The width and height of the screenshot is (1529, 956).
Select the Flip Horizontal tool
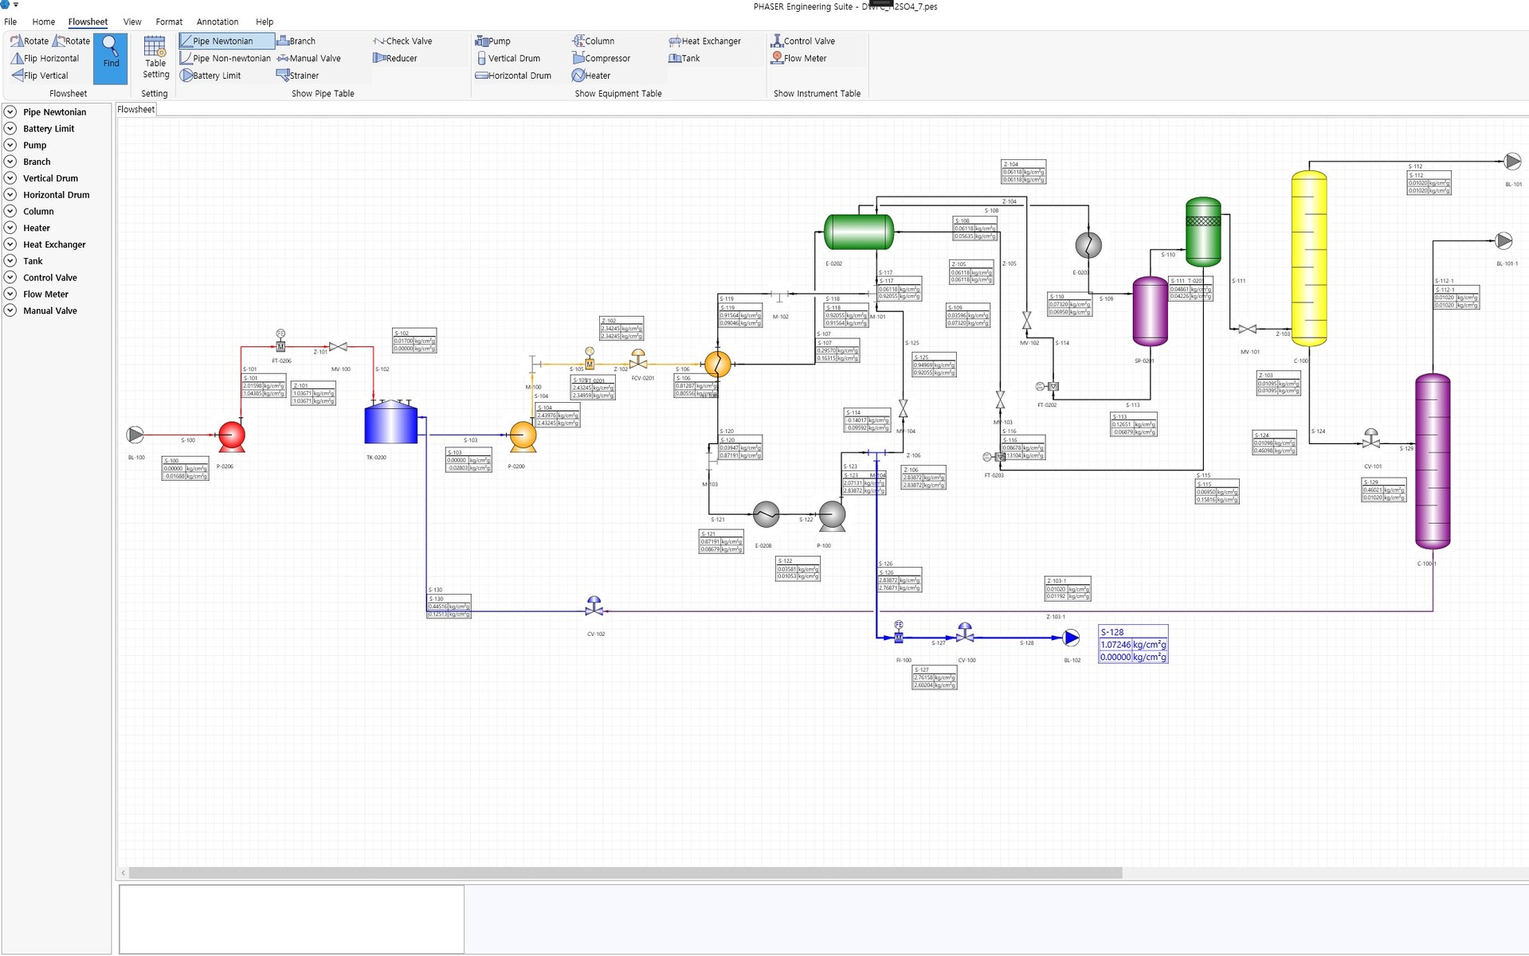pos(45,58)
